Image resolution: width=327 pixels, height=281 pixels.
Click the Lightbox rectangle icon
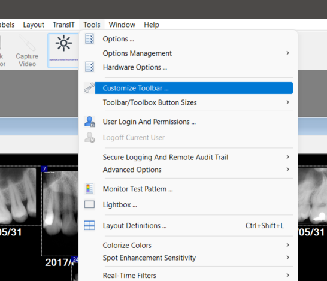(89, 204)
